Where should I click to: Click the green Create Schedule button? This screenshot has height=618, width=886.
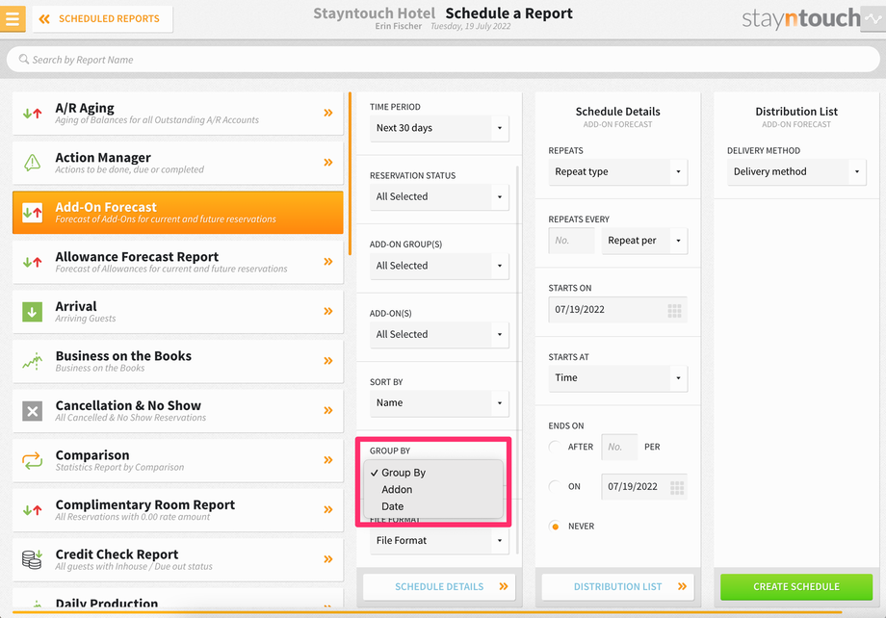796,587
